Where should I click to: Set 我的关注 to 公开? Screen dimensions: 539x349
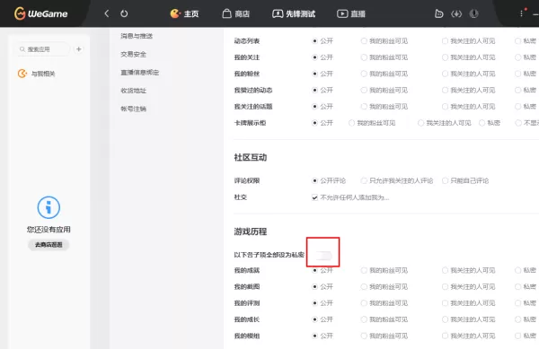pos(314,57)
